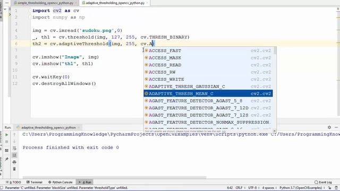
Task: Collapse the import block fold marker on line 1
Action: tap(30, 11)
